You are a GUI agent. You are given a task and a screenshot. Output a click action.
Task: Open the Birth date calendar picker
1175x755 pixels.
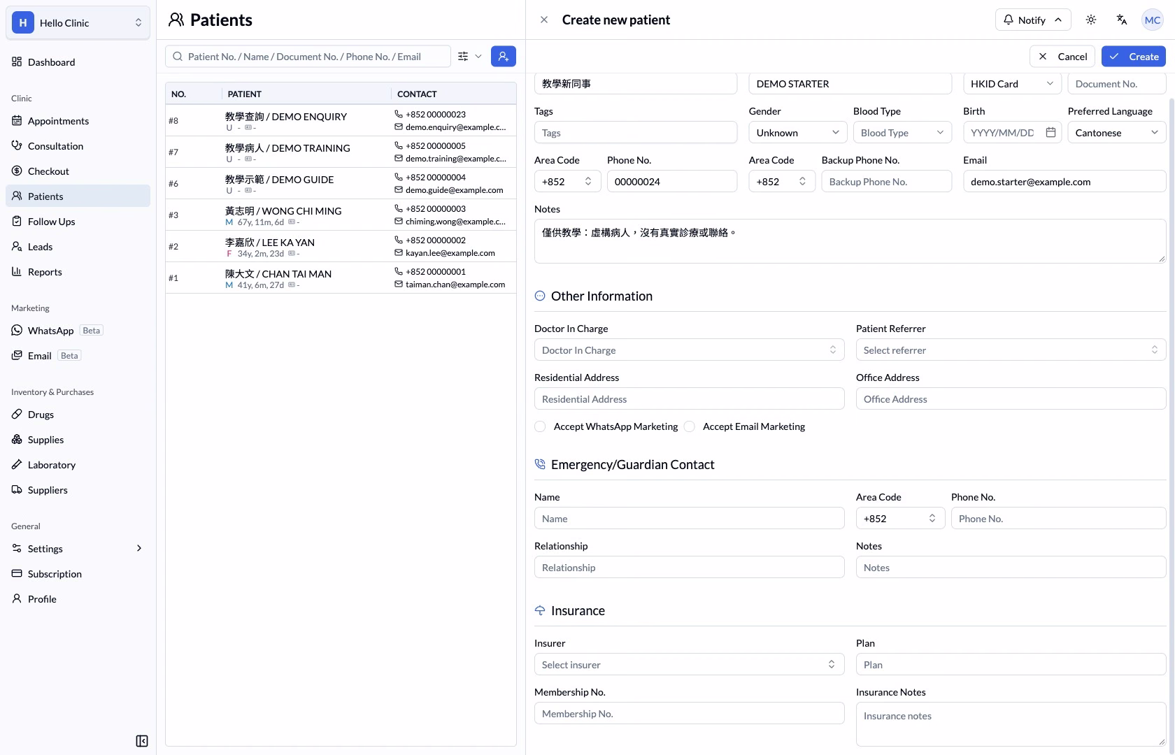click(x=1051, y=132)
